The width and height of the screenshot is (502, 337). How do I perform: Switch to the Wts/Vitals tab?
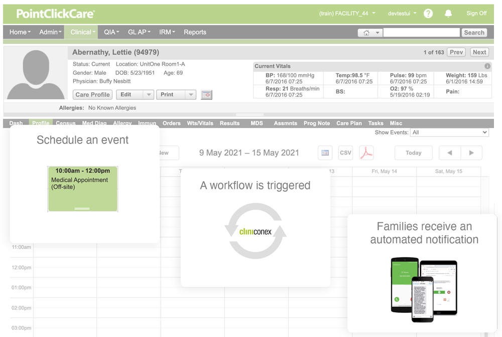tap(200, 123)
